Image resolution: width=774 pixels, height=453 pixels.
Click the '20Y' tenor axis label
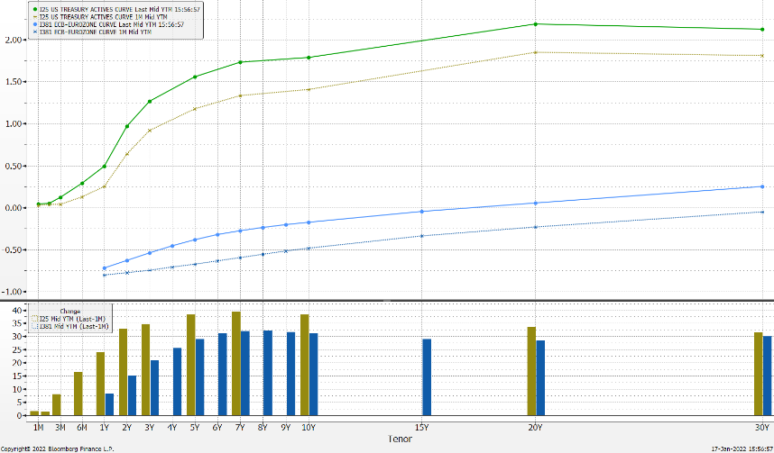tap(536, 428)
